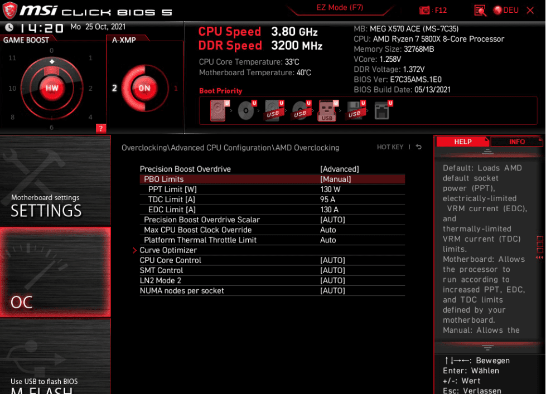The width and height of the screenshot is (546, 394).
Task: Click the 14:20 system time
Action: 41,28
